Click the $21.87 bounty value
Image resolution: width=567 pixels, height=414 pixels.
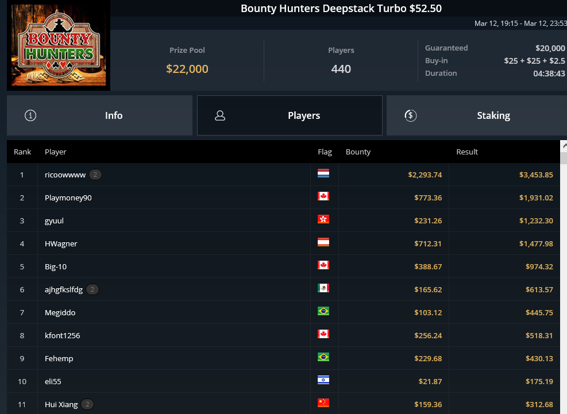pos(430,381)
